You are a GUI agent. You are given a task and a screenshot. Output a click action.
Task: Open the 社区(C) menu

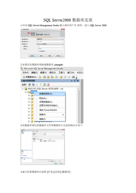click(x=80, y=73)
